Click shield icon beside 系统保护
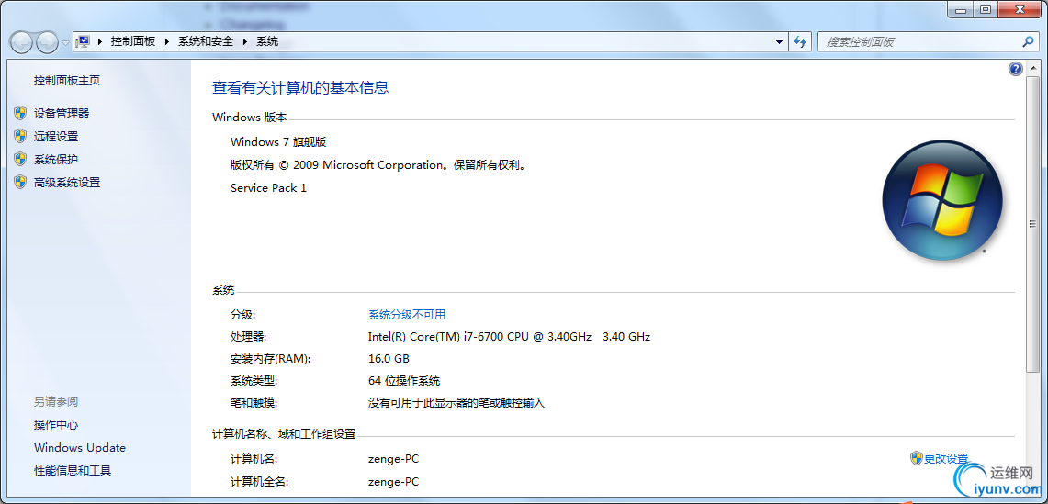The height and width of the screenshot is (504, 1048). (20, 159)
